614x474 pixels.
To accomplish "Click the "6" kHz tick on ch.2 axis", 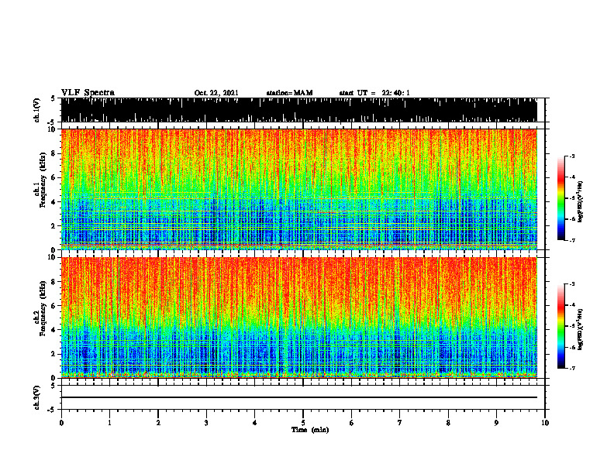I will click(x=53, y=305).
